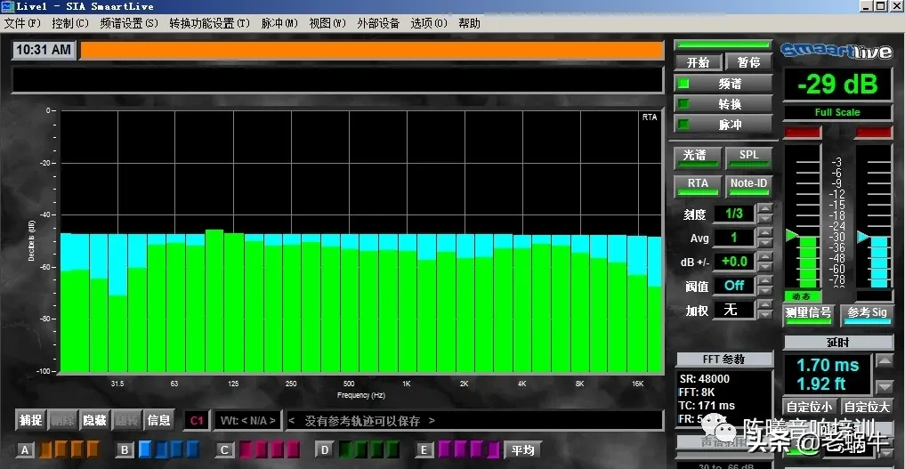
Task: Increase the 刻度 scale value
Action: 764,209
